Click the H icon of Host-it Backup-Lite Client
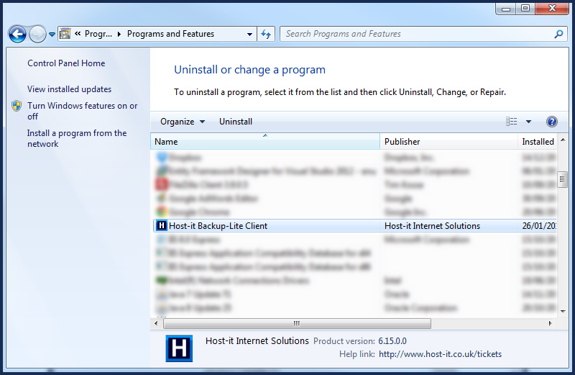The height and width of the screenshot is (375, 575). click(161, 225)
